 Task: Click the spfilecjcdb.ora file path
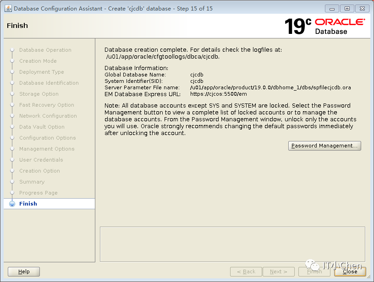[x=270, y=87]
